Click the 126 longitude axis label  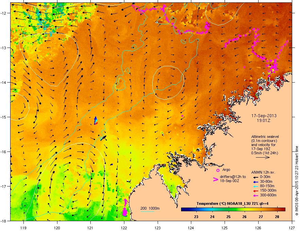(x=258, y=228)
